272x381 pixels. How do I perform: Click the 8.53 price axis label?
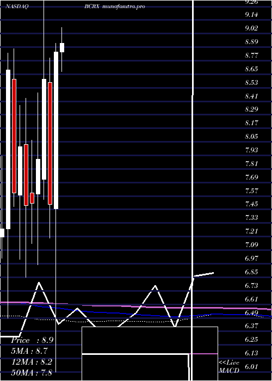coord(251,83)
